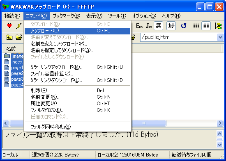
Task: Choose アップロード(U) in command menu
Action: click(77, 31)
